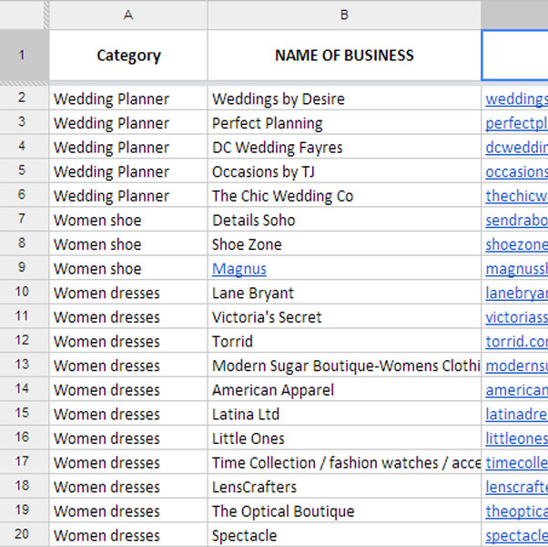Viewport: 548px width, 547px height.
Task: Select column B header
Action: 344,14
